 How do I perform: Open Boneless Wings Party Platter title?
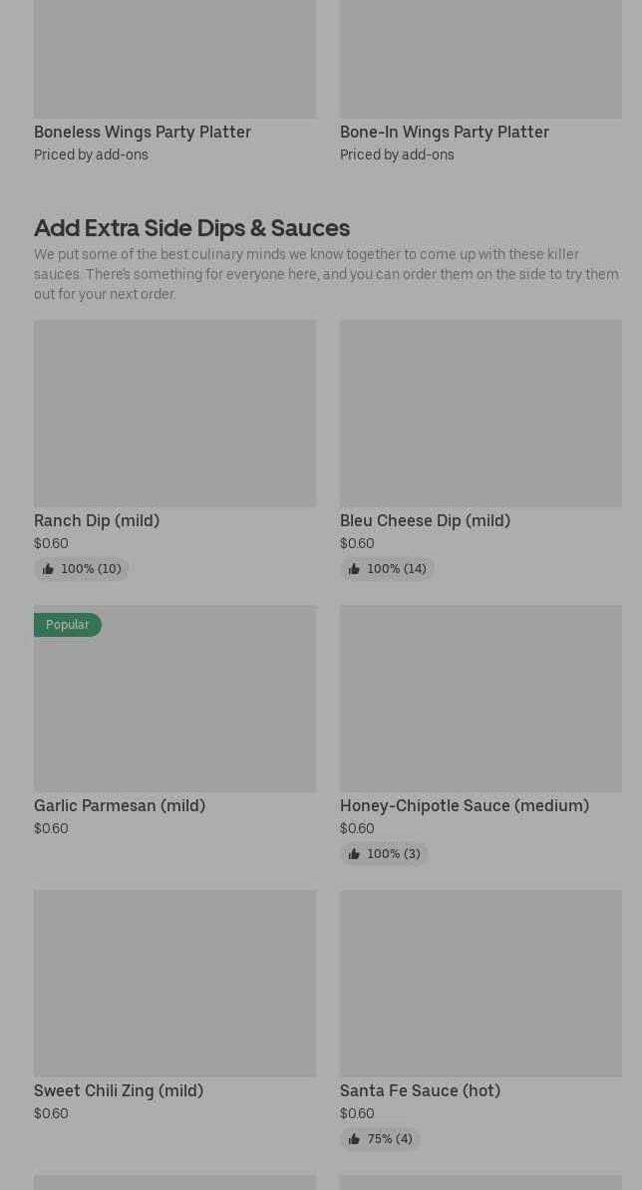point(143,132)
